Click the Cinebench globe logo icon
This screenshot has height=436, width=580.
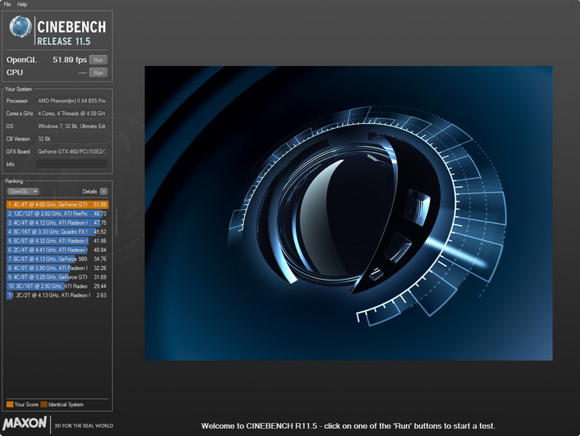[20, 27]
